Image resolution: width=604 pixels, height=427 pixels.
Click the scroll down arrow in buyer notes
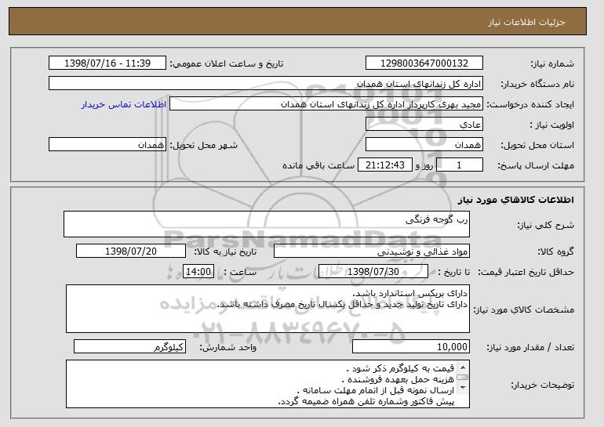point(463,388)
